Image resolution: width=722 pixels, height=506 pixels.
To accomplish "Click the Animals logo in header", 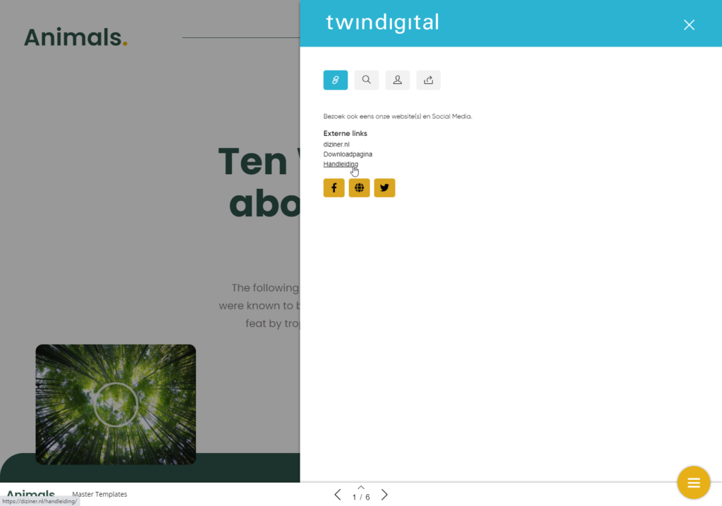I will (75, 37).
